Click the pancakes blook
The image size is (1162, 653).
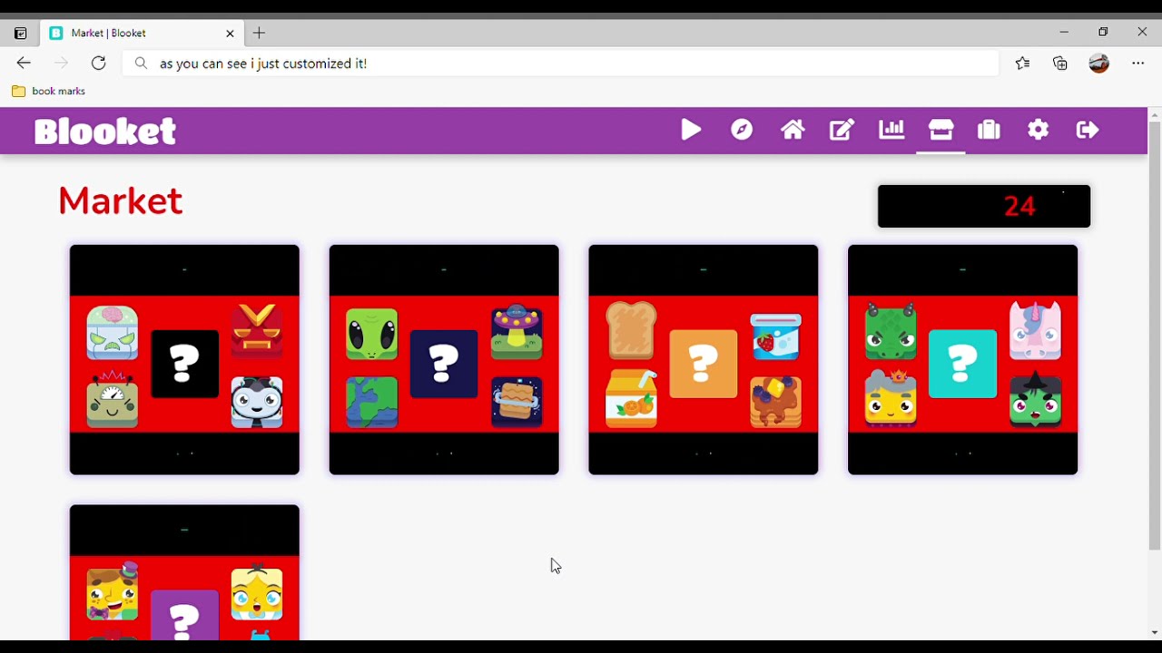pos(776,401)
